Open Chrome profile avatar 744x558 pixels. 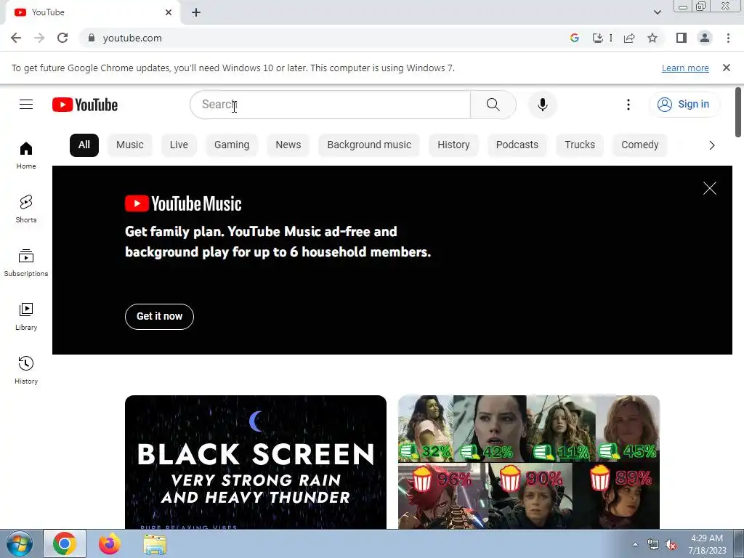tap(705, 38)
